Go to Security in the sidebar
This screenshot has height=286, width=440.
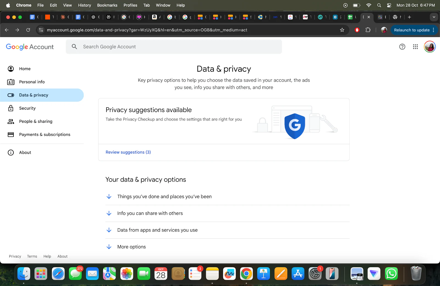(42, 108)
